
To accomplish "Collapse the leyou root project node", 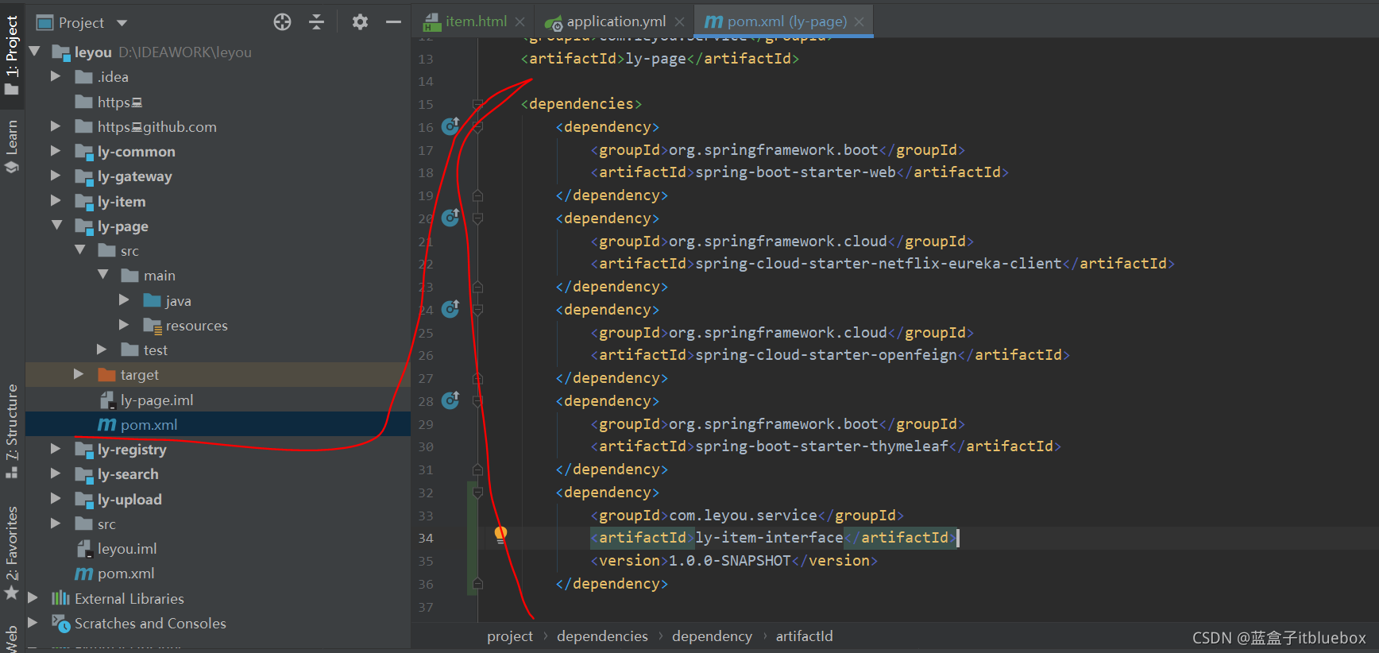I will tap(34, 52).
